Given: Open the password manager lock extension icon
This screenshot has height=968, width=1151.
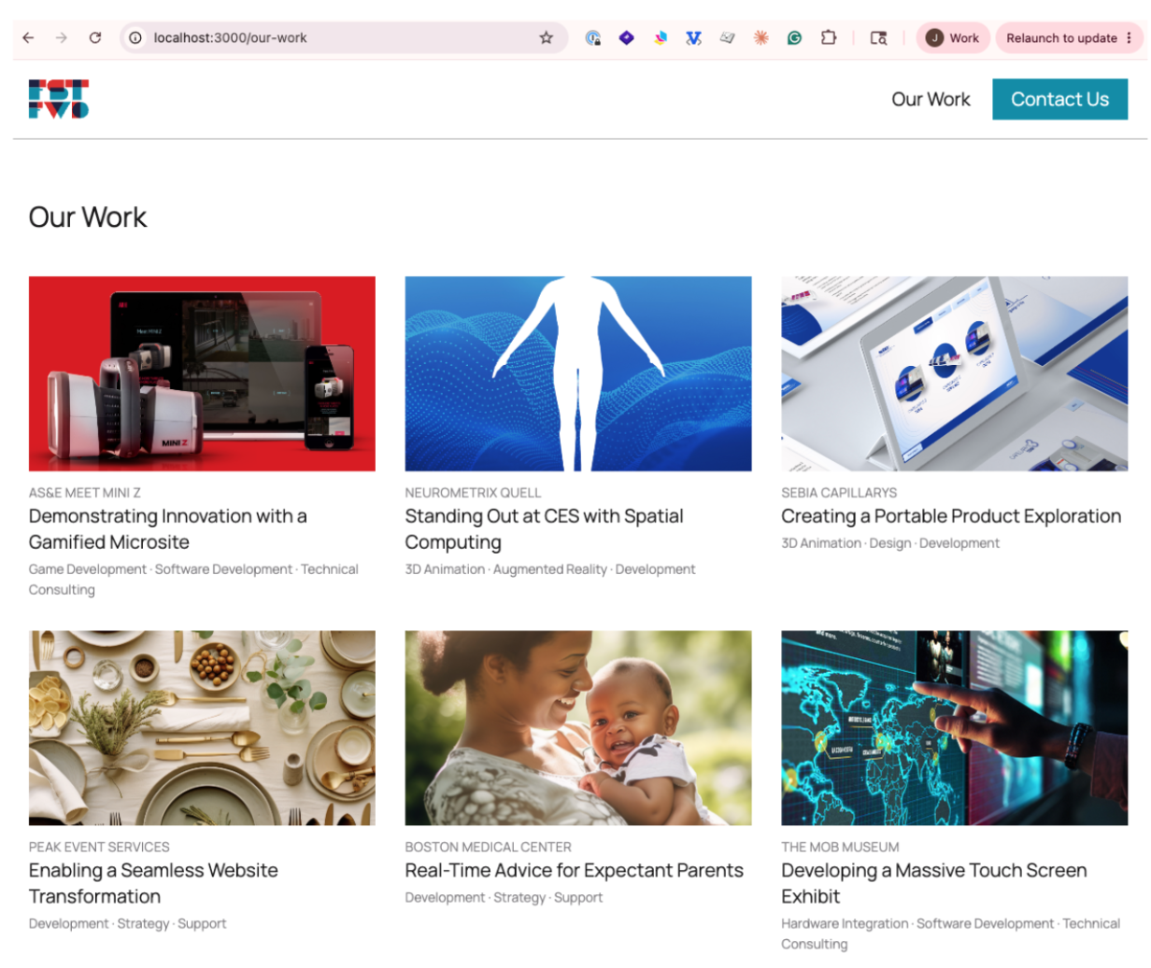Looking at the screenshot, I should coord(593,38).
